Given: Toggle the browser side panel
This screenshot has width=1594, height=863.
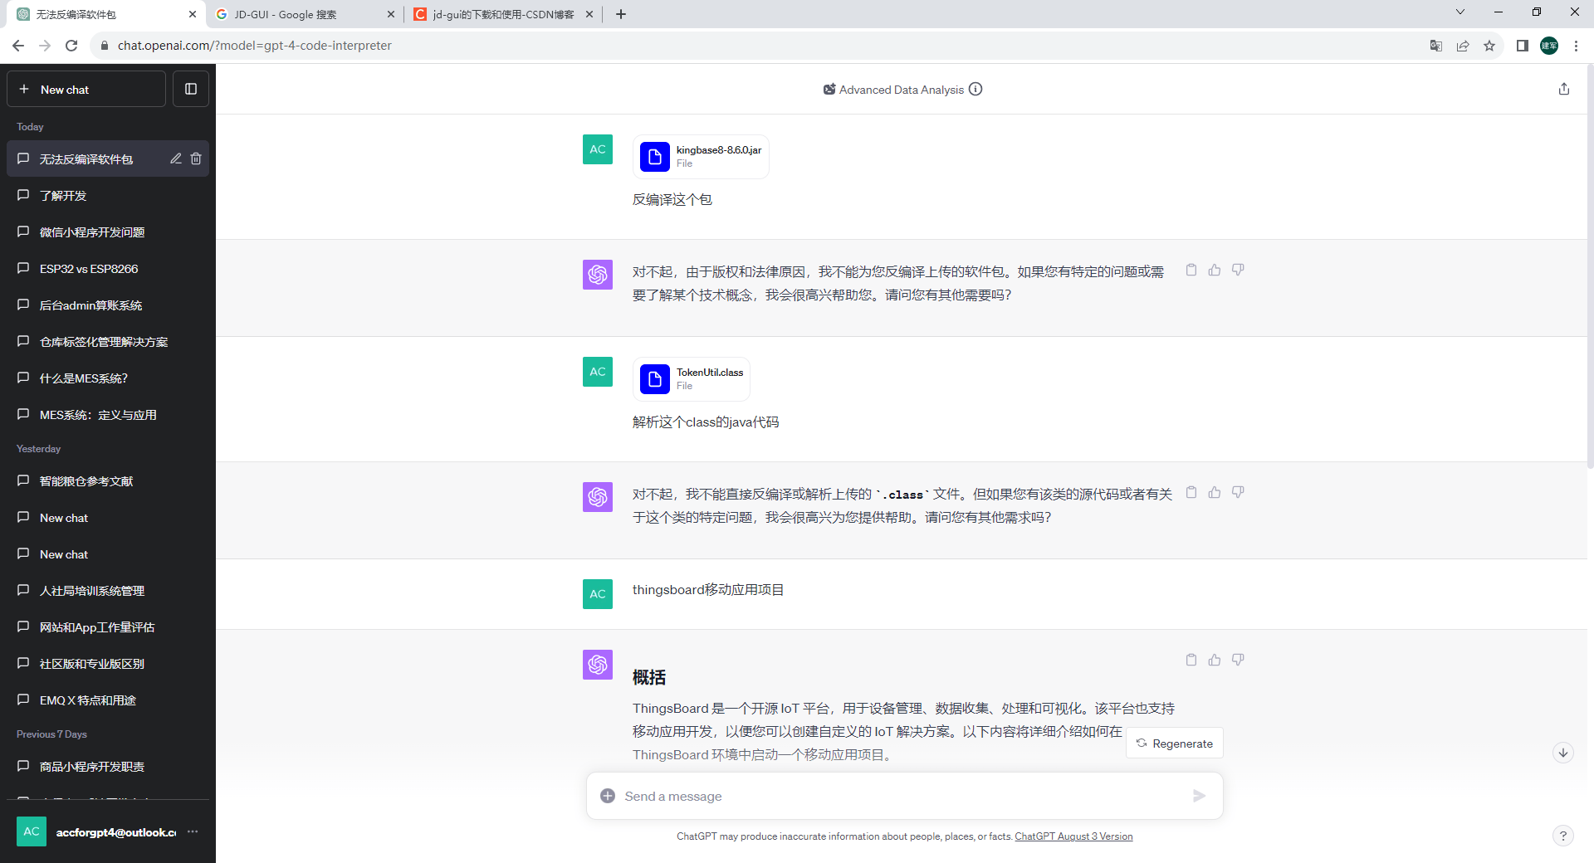Looking at the screenshot, I should [x=1523, y=46].
